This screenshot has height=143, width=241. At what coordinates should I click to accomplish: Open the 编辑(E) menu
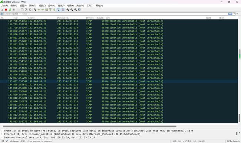tap(14, 6)
